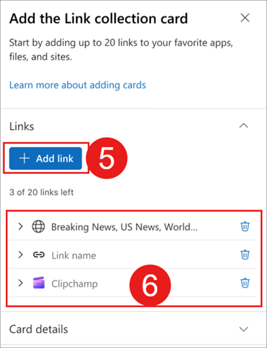Screen dimensions: 267x348
Task: Click the 3 of 20 links left text
Action: point(41,192)
